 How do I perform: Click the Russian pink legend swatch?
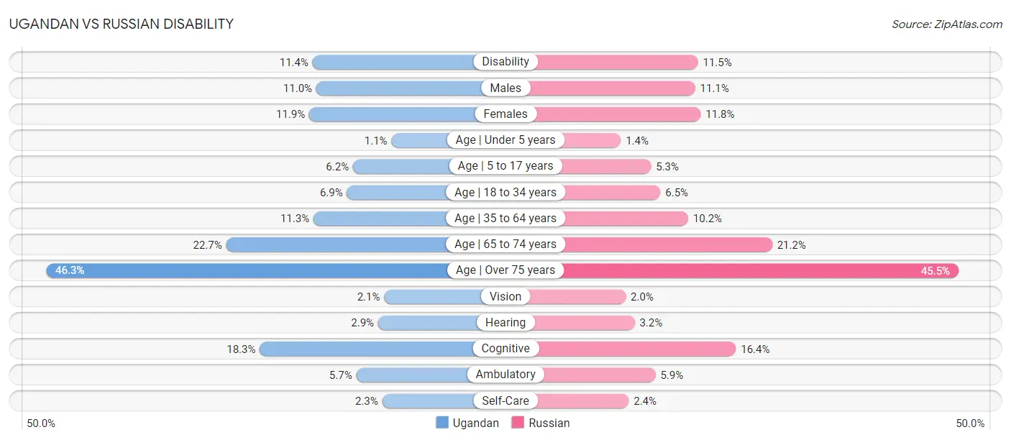(518, 423)
